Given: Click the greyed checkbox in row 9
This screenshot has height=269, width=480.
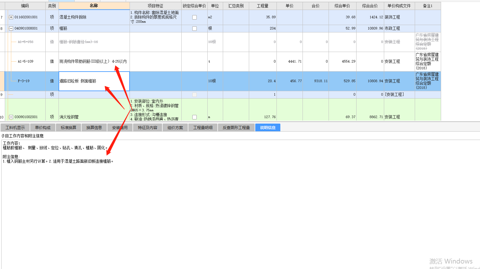Looking at the screenshot, I should (x=195, y=95).
